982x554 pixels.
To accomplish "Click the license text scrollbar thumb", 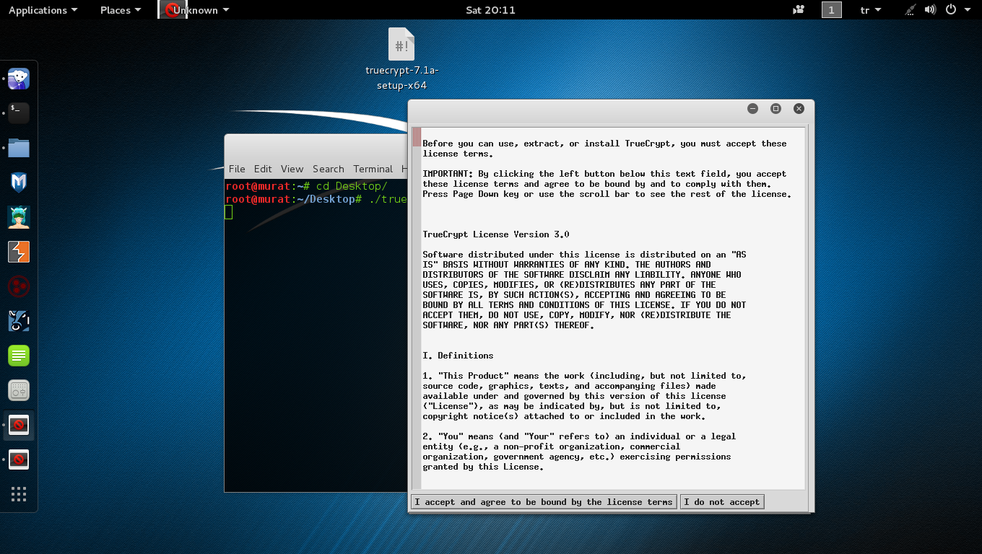I will 417,137.
